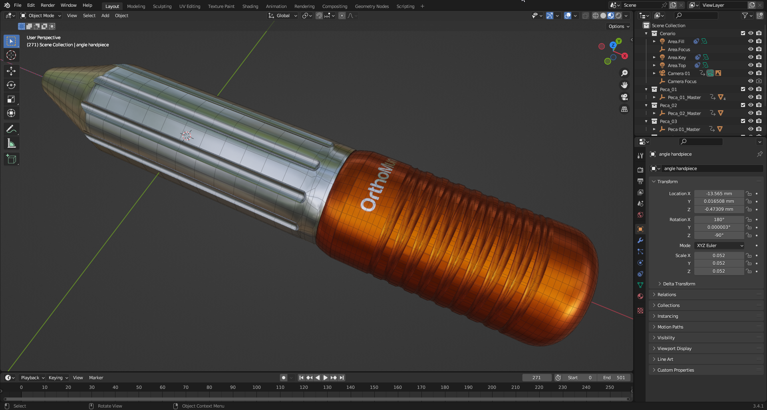Uncheck Cenario collection exclude checkbox
Image resolution: width=767 pixels, height=410 pixels.
743,34
